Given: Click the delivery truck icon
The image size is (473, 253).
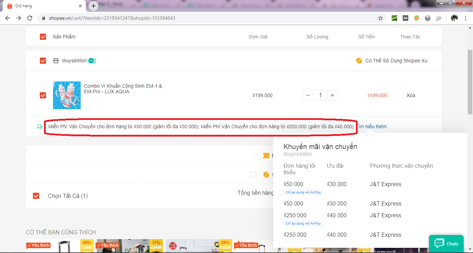Looking at the screenshot, I should 40,127.
